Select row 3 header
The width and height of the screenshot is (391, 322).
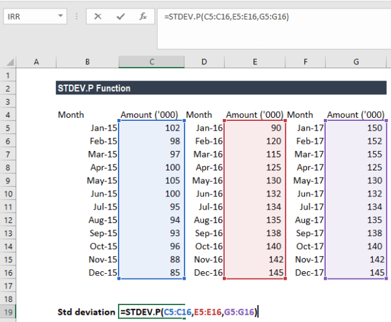point(8,101)
